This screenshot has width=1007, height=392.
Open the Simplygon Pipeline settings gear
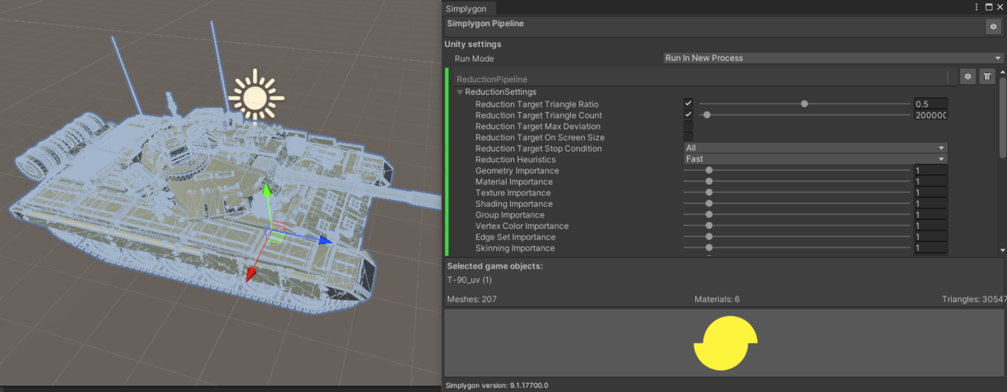pyautogui.click(x=993, y=27)
